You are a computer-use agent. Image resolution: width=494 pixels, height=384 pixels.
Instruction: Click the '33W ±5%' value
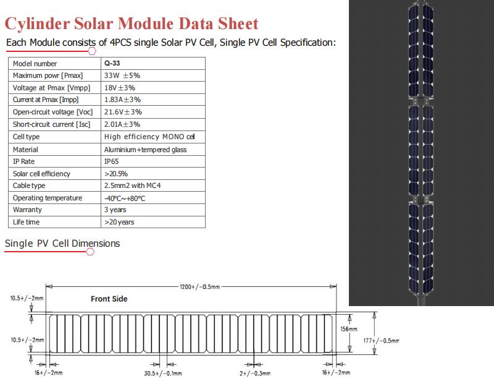(122, 75)
